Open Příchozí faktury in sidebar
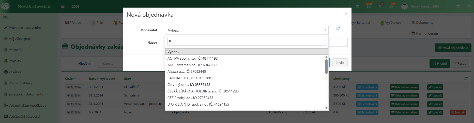This screenshot has width=474, height=123. (20, 83)
